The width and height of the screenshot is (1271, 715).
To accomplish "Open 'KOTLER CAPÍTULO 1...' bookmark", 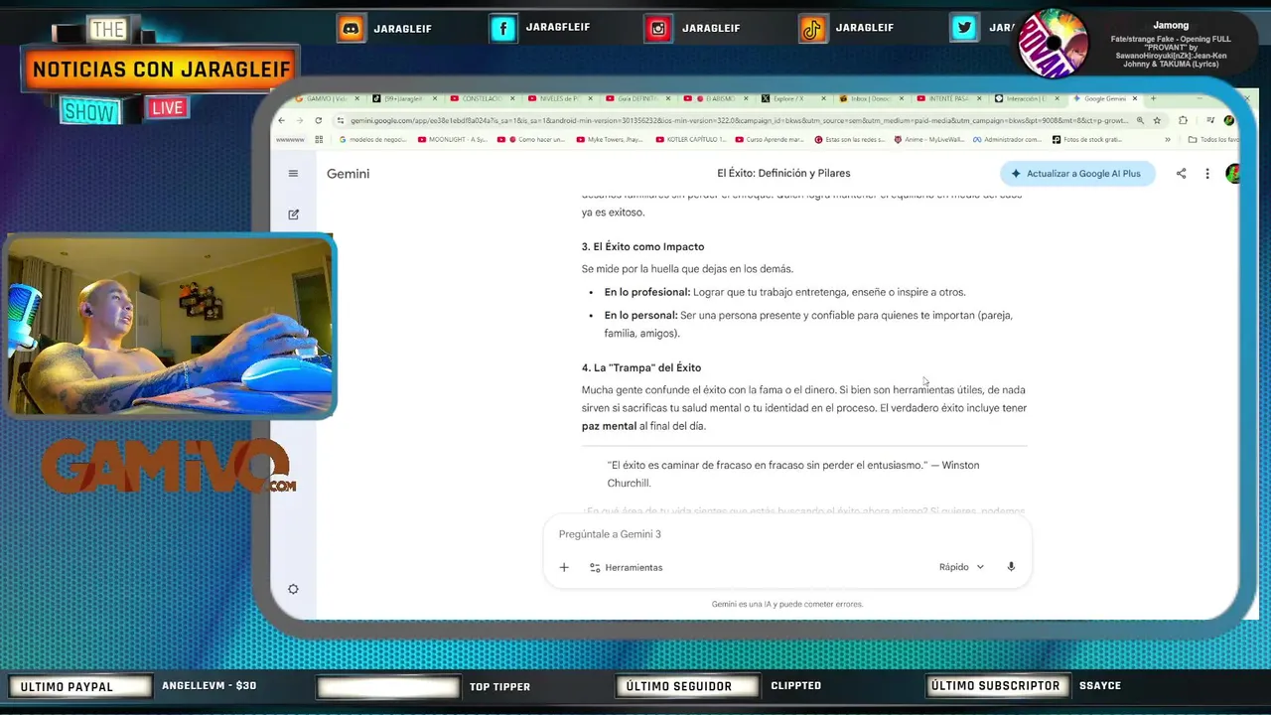I will pos(690,139).
